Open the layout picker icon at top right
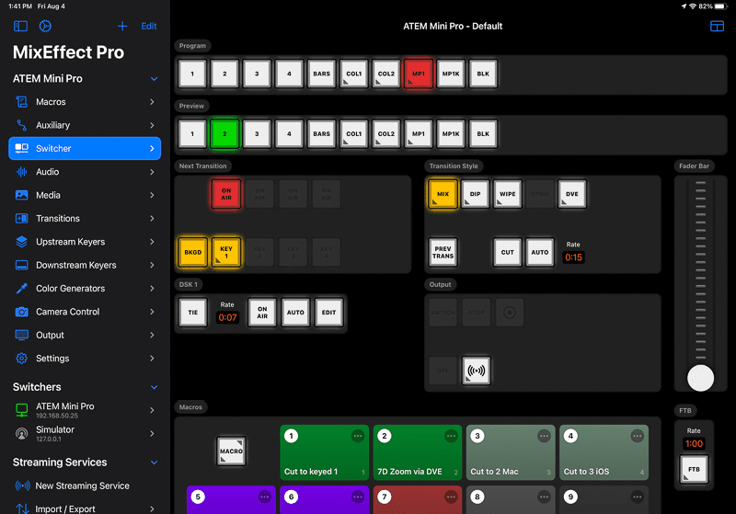 [717, 27]
